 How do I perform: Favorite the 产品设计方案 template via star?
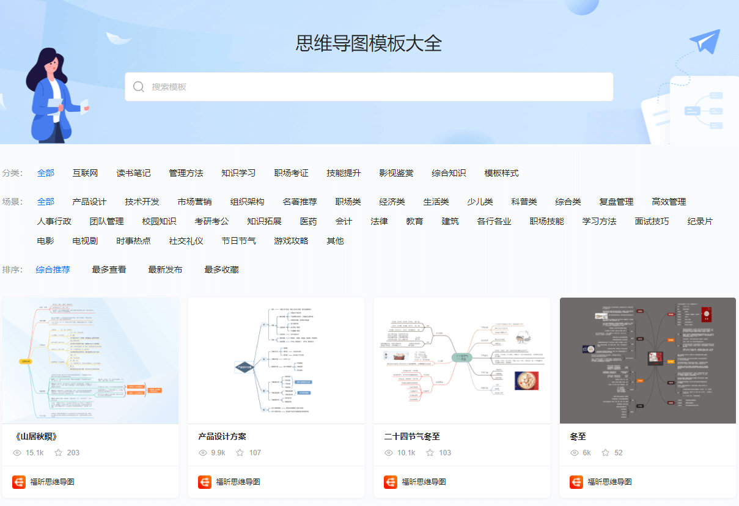[x=240, y=453]
